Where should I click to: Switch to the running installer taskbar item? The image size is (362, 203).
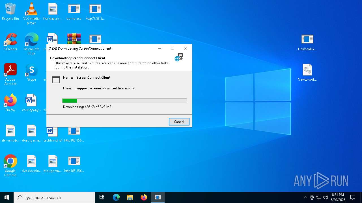[158, 197]
